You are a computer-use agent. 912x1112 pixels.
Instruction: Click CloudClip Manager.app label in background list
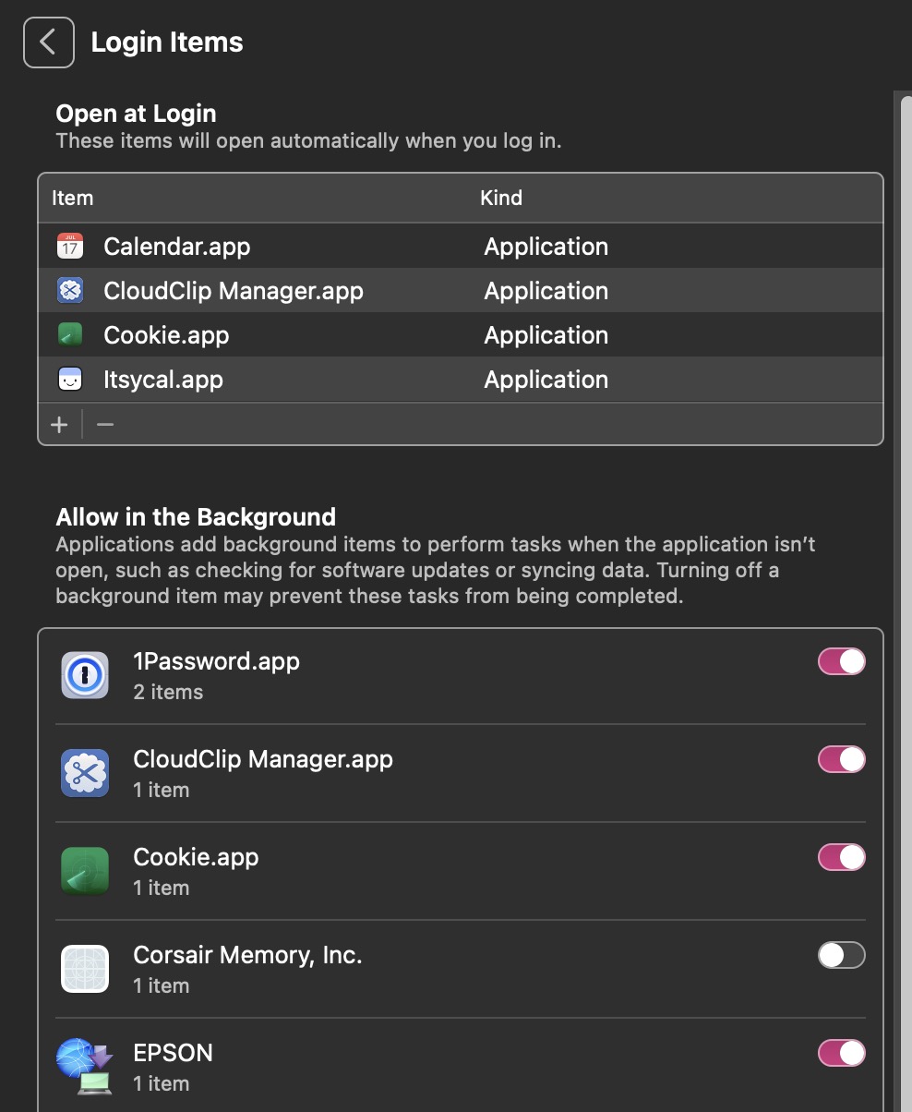tap(263, 759)
